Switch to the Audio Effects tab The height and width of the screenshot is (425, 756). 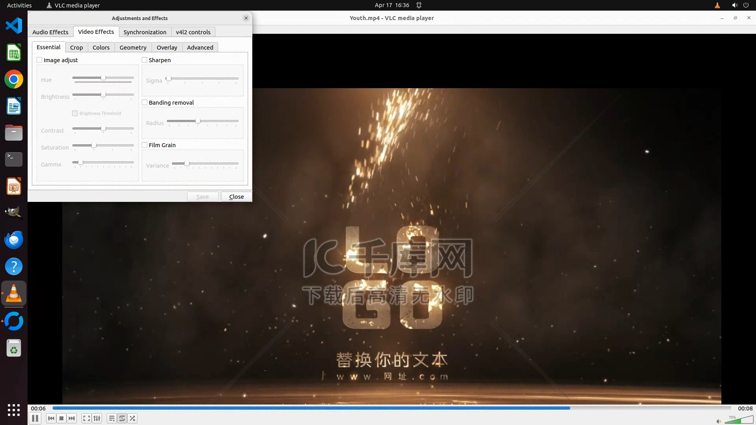(50, 32)
